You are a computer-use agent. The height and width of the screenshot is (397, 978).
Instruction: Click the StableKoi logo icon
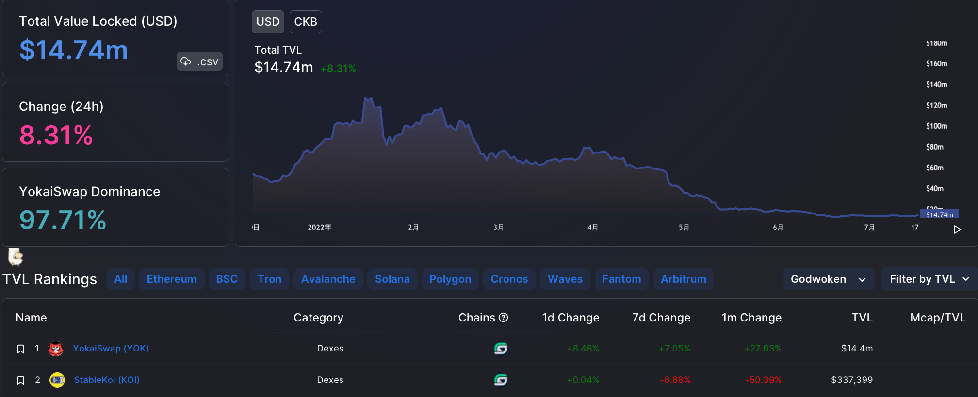tap(57, 380)
